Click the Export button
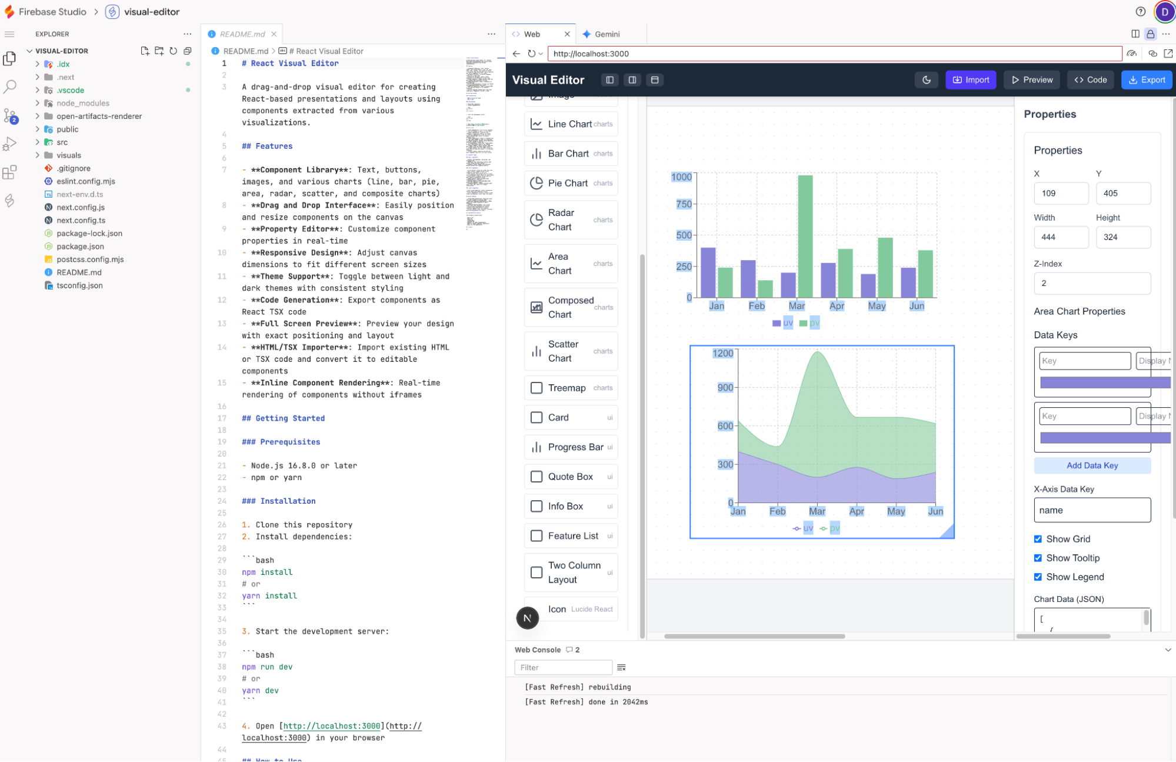The height and width of the screenshot is (762, 1176). click(1146, 79)
